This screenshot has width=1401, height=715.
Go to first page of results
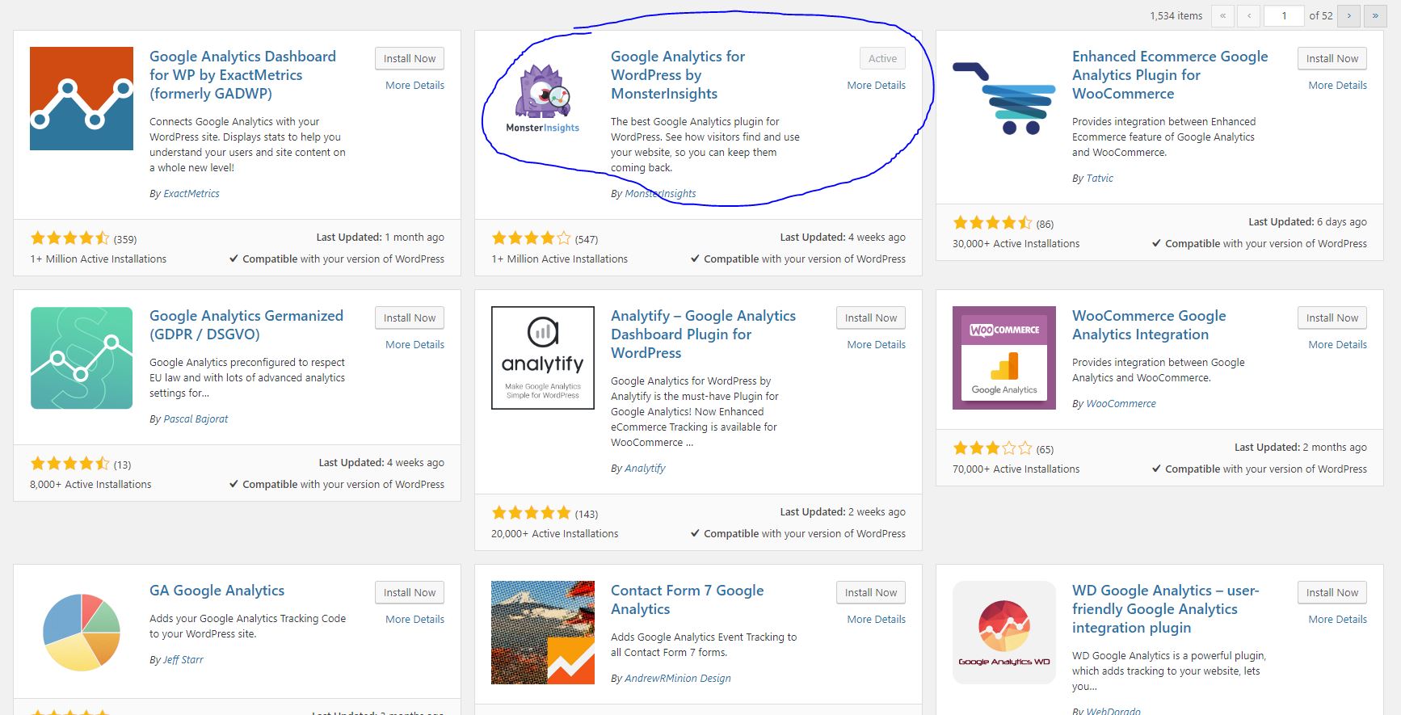tap(1222, 15)
